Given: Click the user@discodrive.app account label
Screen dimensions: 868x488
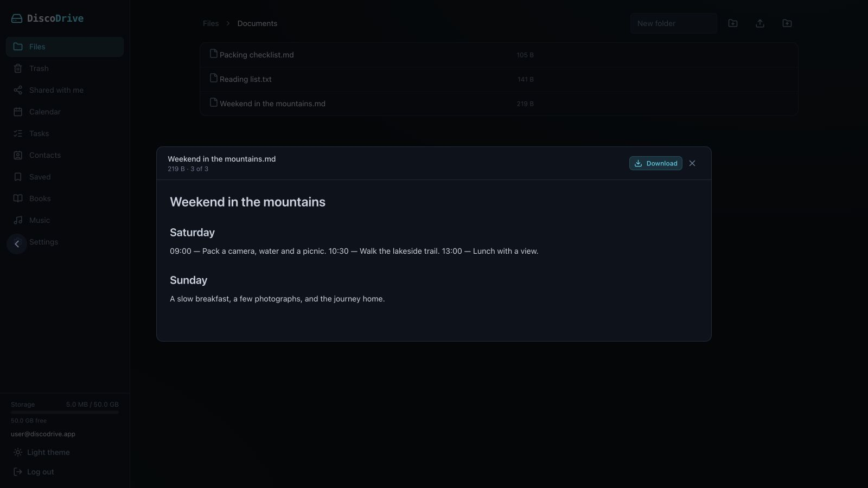Looking at the screenshot, I should (43, 434).
